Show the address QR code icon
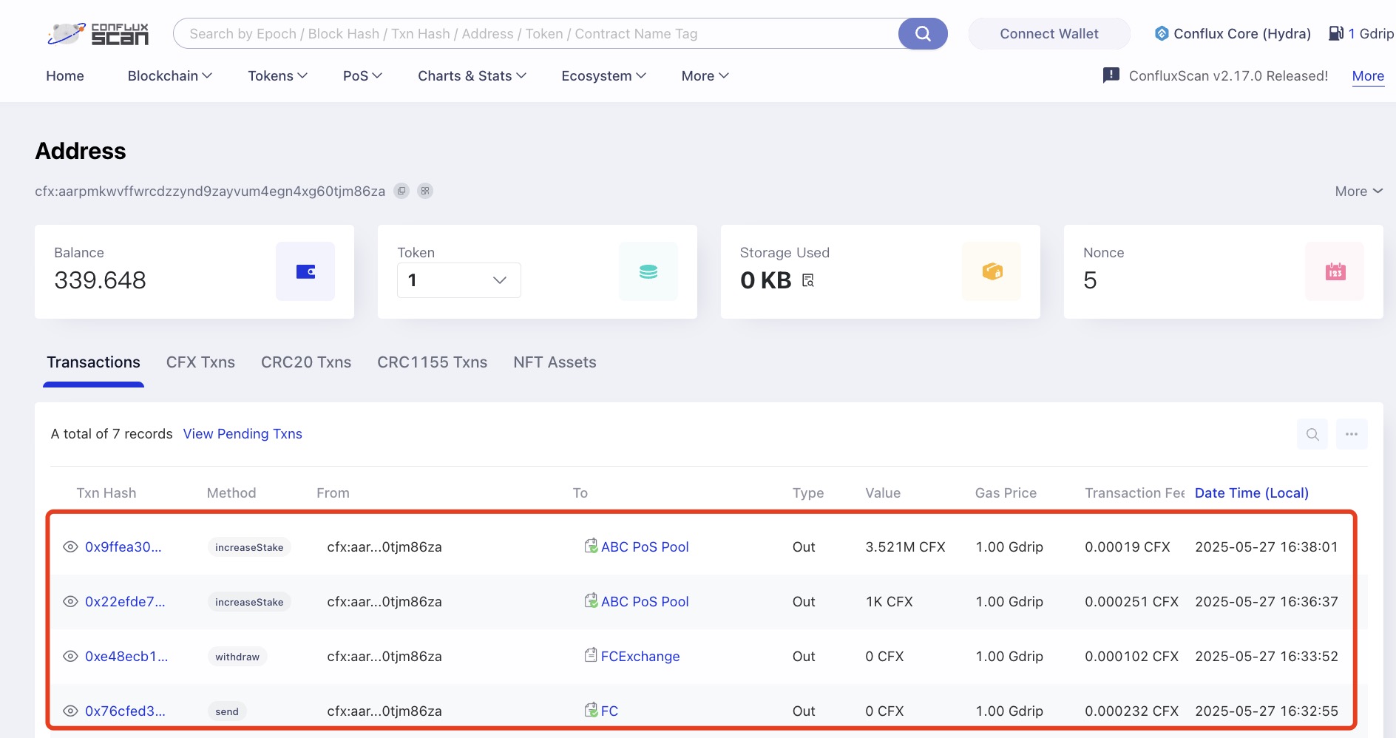The width and height of the screenshot is (1396, 738). tap(425, 191)
